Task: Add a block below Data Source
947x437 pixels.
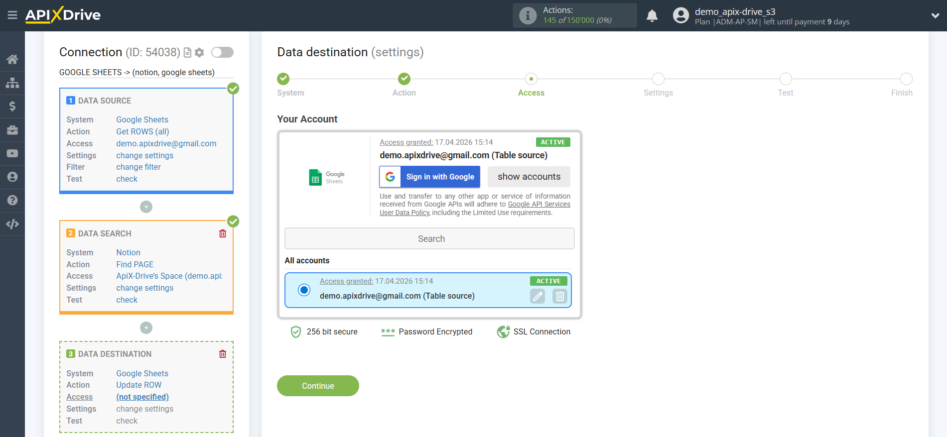Action: 146,207
